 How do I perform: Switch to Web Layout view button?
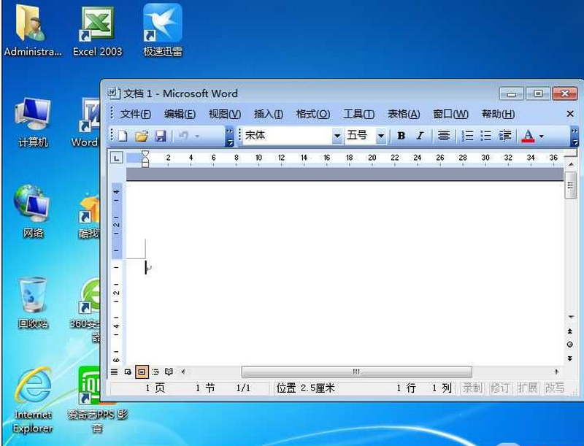pos(128,372)
